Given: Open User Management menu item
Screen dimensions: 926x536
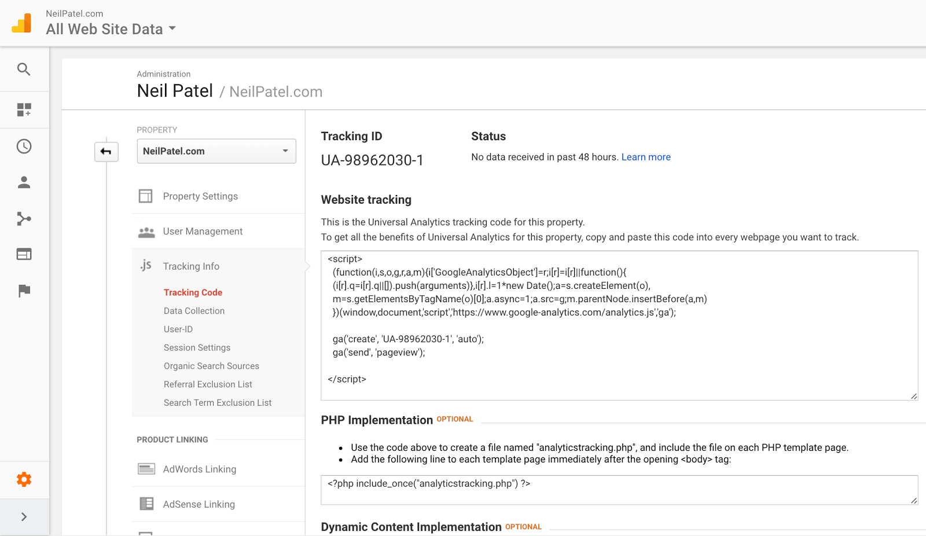Looking at the screenshot, I should point(203,232).
